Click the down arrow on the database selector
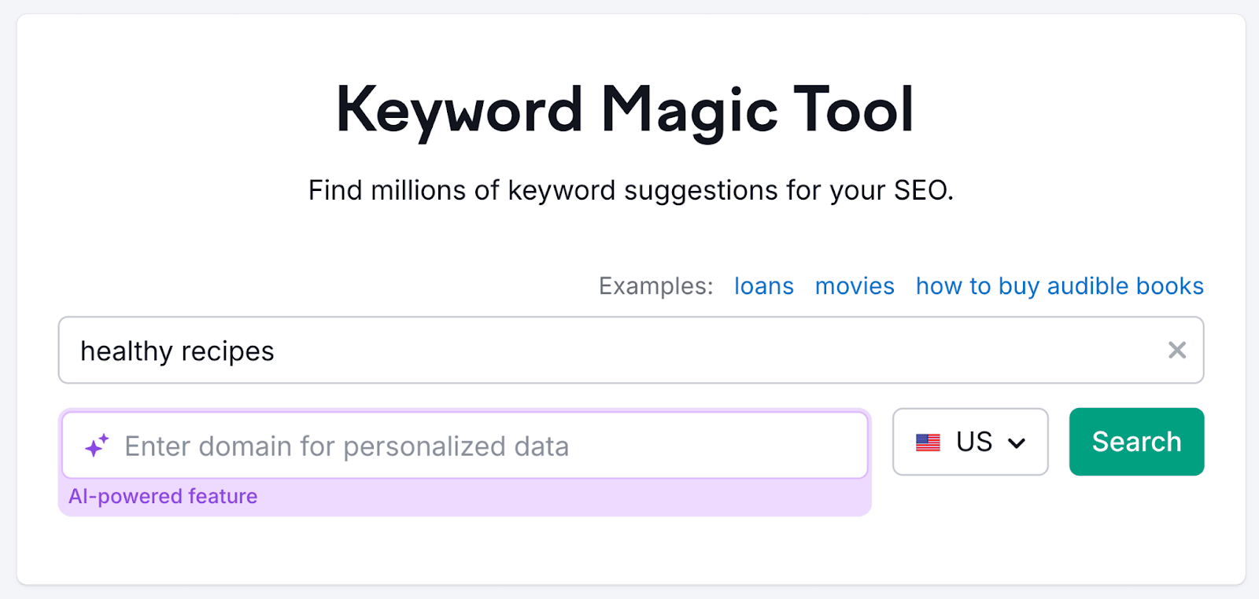Screen dimensions: 1259x599 tap(1017, 443)
